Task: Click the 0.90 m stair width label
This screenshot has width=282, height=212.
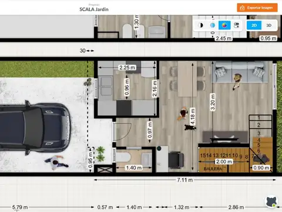Action: pos(261,168)
